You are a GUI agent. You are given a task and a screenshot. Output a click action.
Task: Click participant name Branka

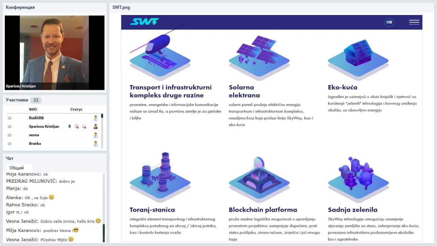35,143
